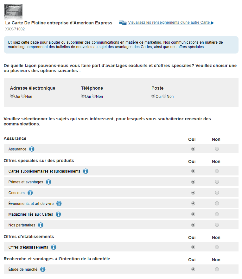Select Non for Téléphone communications
The width and height of the screenshot is (242, 279).
[94, 95]
